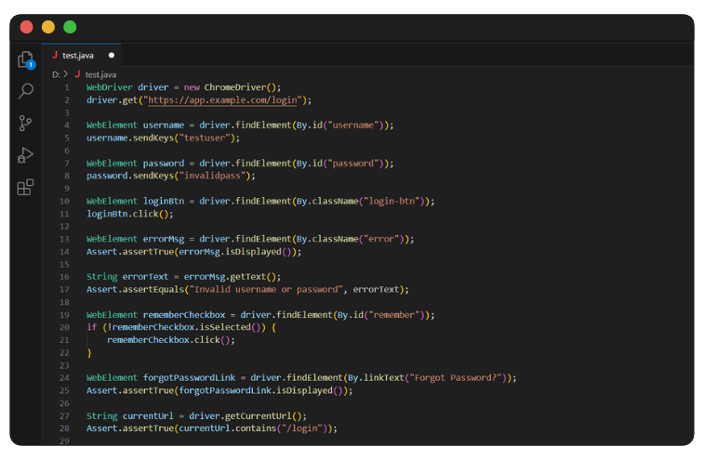The image size is (704, 460).
Task: Click the "/login" string on line 28
Action: pyautogui.click(x=301, y=428)
